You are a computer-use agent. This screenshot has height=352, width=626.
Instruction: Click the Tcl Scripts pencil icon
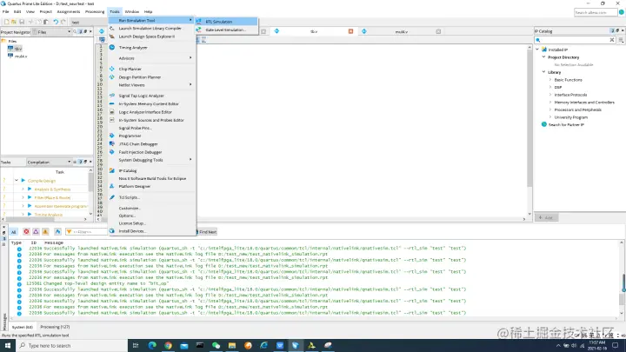click(112, 197)
